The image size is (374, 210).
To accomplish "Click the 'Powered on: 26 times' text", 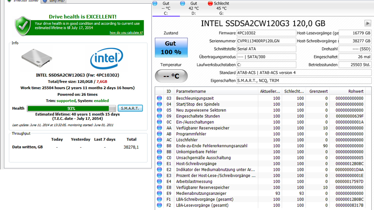I will [x=77, y=94].
